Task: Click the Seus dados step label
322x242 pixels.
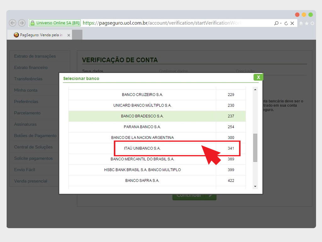Action: point(93,71)
